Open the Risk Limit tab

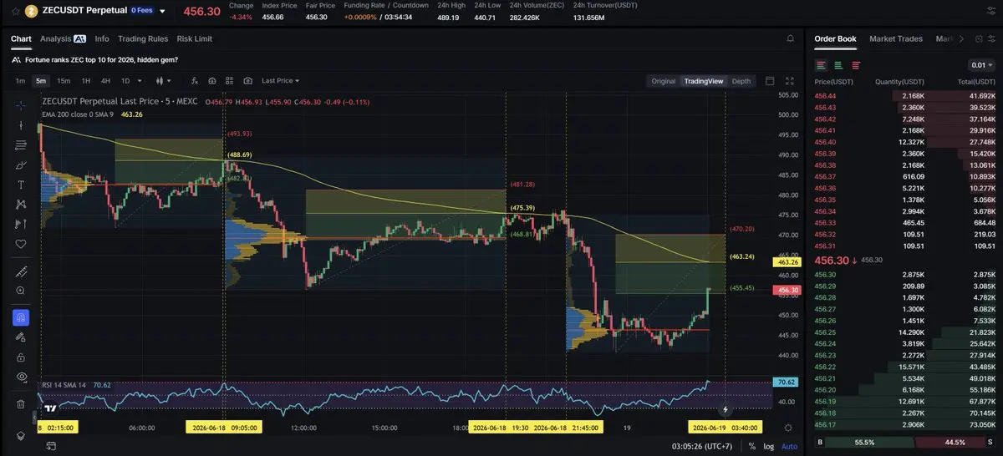[195, 38]
